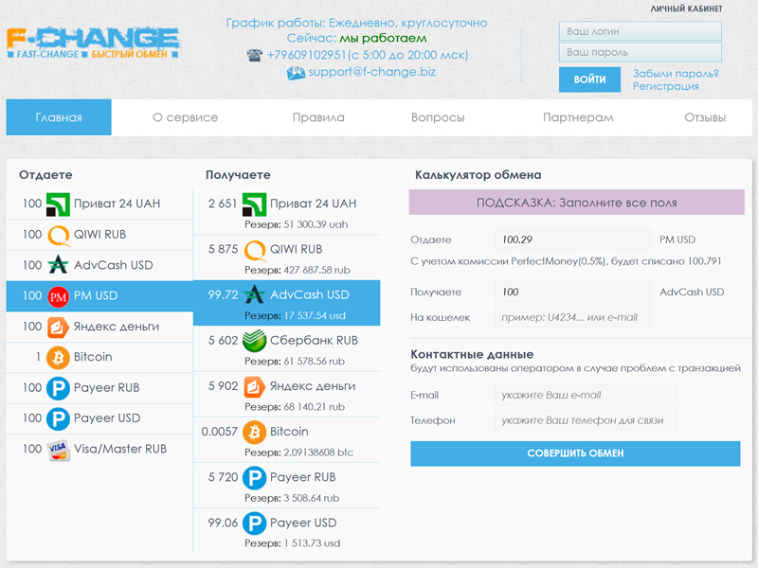
Task: Click the F-Change site logo
Action: pos(93,43)
